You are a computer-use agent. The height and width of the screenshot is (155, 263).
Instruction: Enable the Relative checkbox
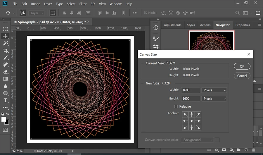176,106
